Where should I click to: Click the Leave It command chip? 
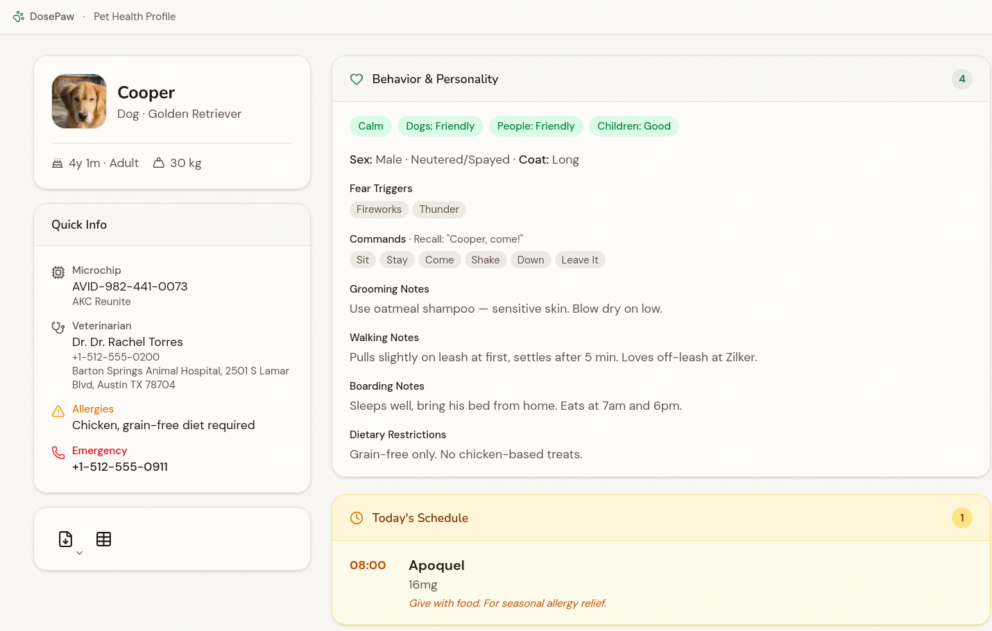click(580, 260)
